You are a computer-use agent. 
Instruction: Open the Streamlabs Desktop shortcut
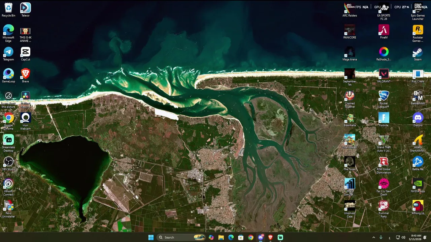pos(8,143)
